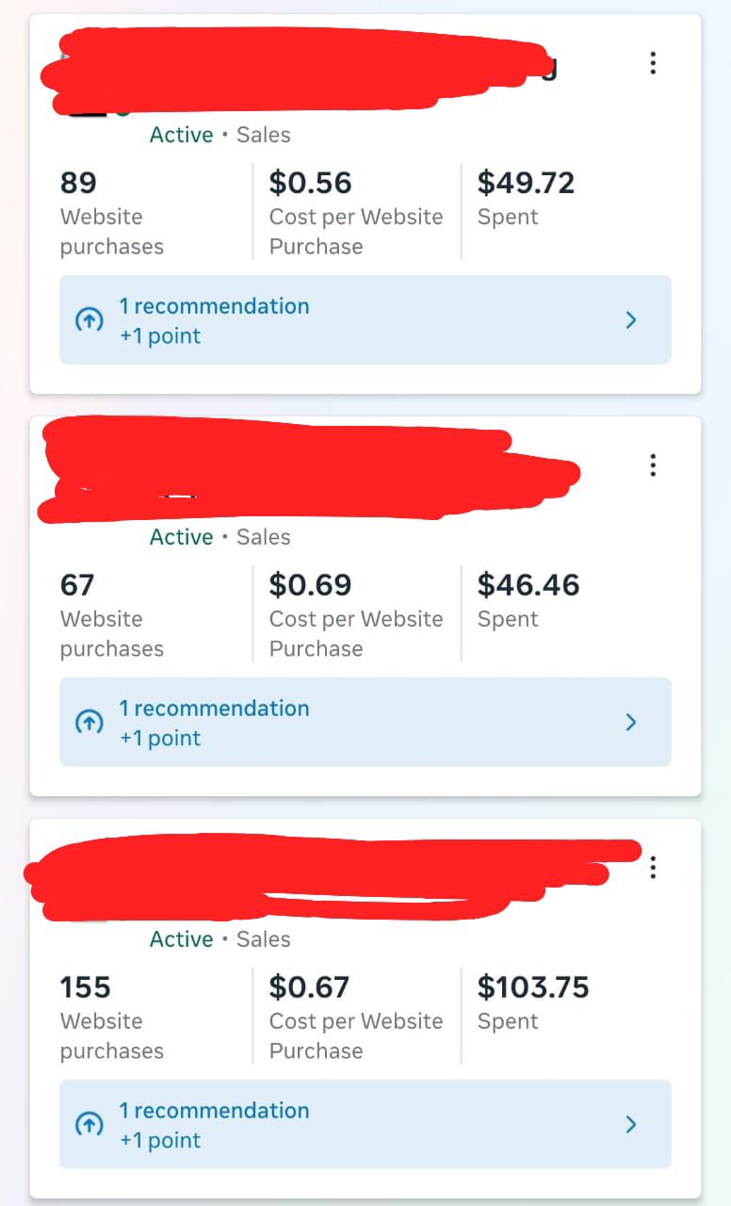
Task: Open the 1 recommendation link under $46.46 spent
Action: pyautogui.click(x=214, y=709)
